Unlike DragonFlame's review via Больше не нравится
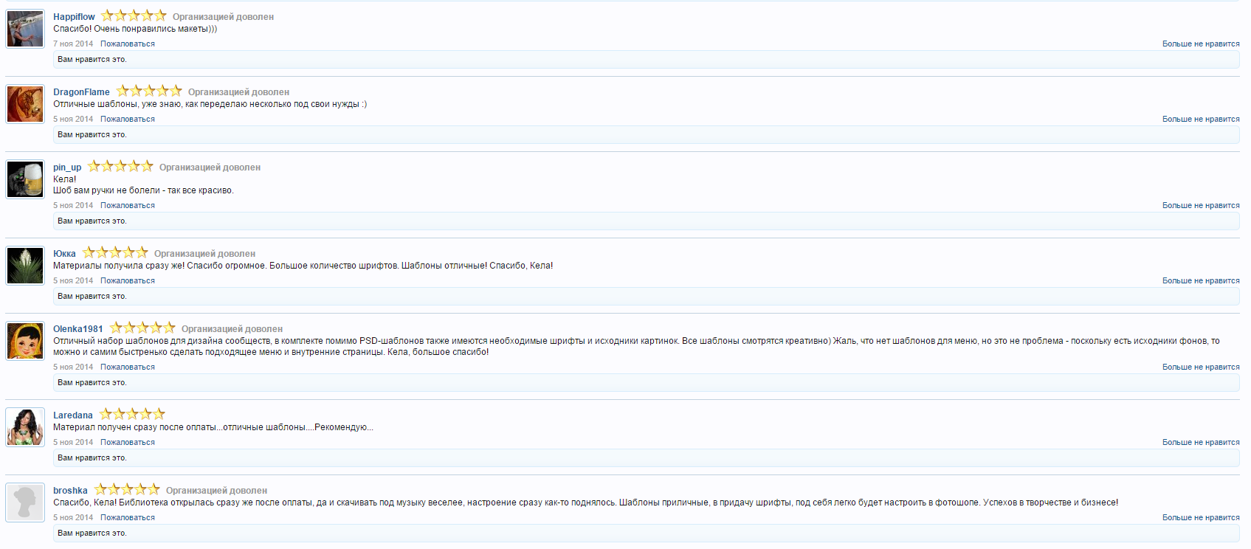This screenshot has height=549, width=1251. [1201, 120]
